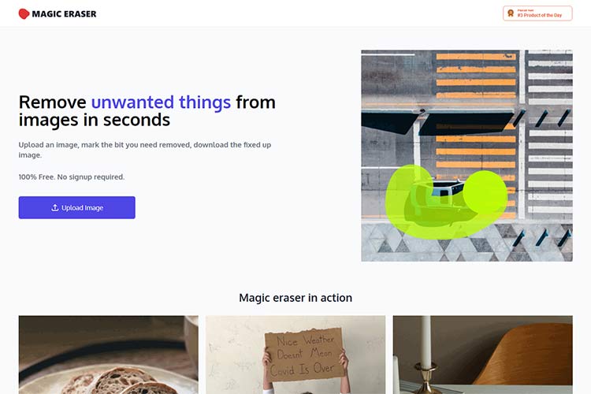This screenshot has width=591, height=394.
Task: Click the orange crosswalk stripes in the demo image
Action: point(476,76)
